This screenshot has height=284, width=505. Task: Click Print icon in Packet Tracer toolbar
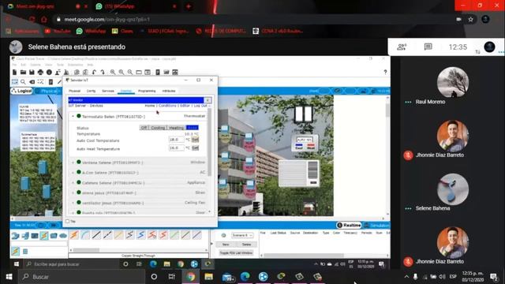40,72
